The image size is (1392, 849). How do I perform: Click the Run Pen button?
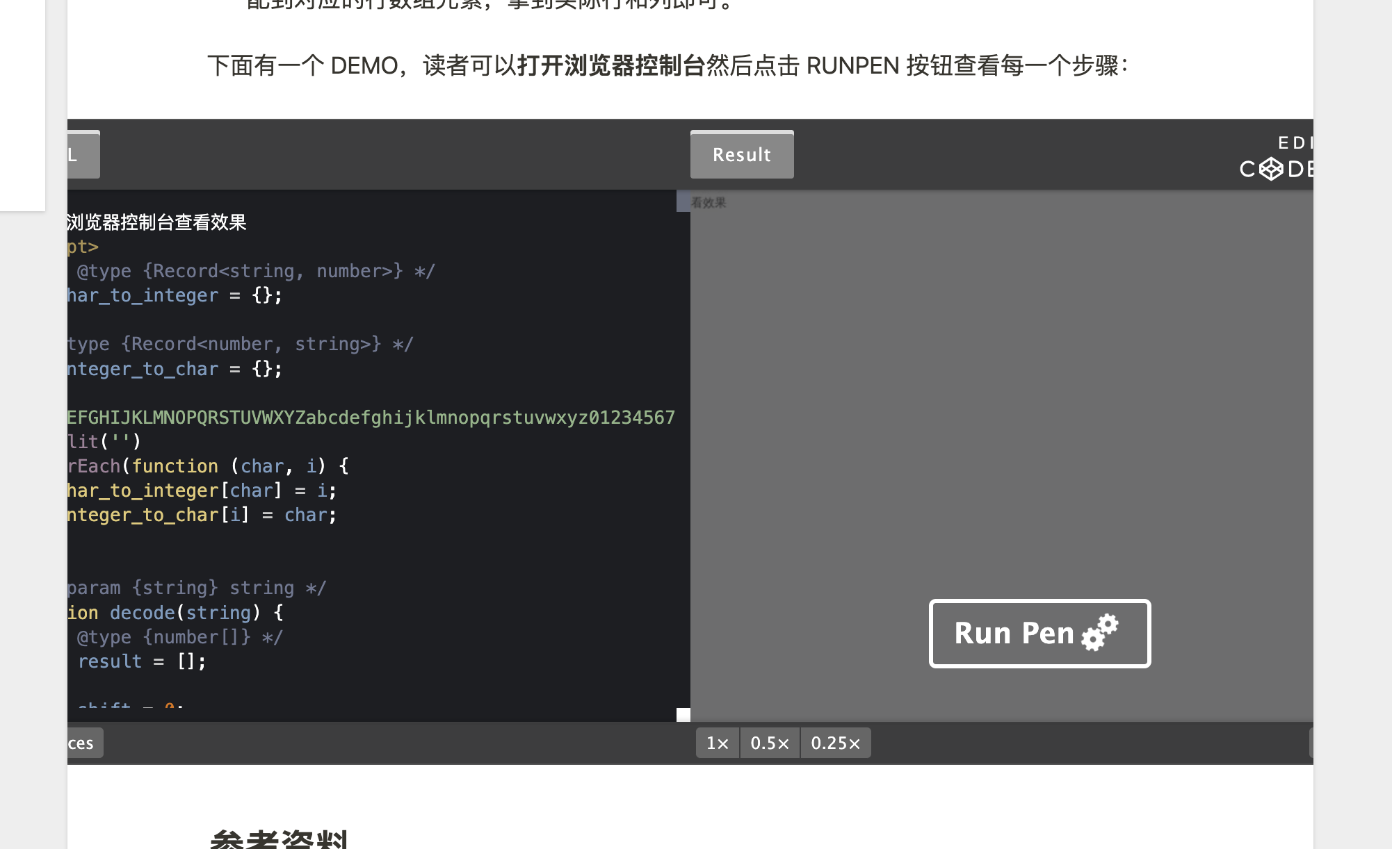tap(1015, 633)
